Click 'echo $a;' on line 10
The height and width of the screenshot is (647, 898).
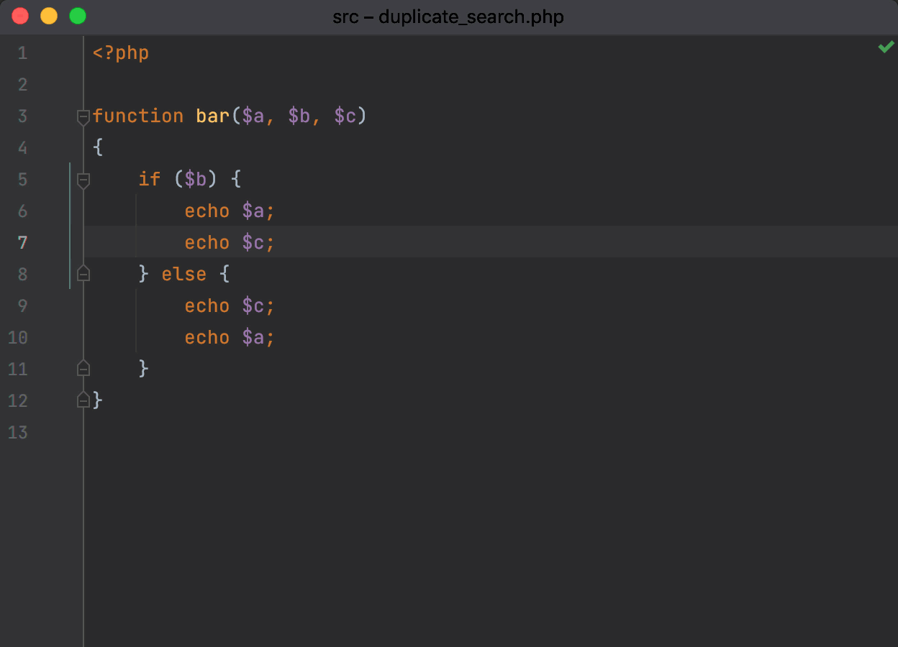[230, 338]
